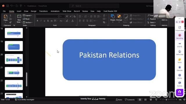
Task: Insert a New Slide
Action: tap(19, 18)
